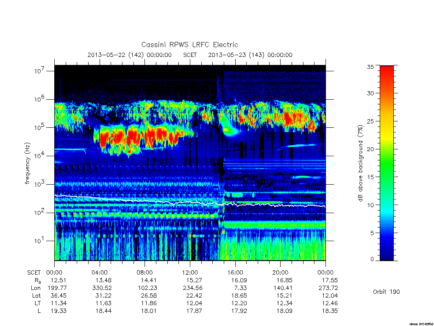Click the frequency (Hz) axis label
The height and width of the screenshot is (326, 434).
pos(27,163)
